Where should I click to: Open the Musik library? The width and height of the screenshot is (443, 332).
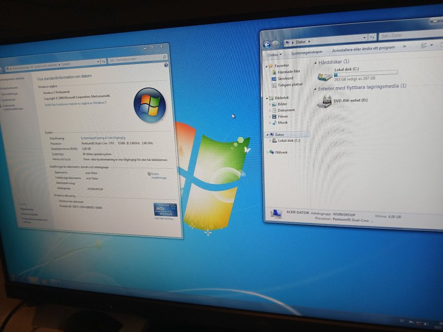point(283,122)
